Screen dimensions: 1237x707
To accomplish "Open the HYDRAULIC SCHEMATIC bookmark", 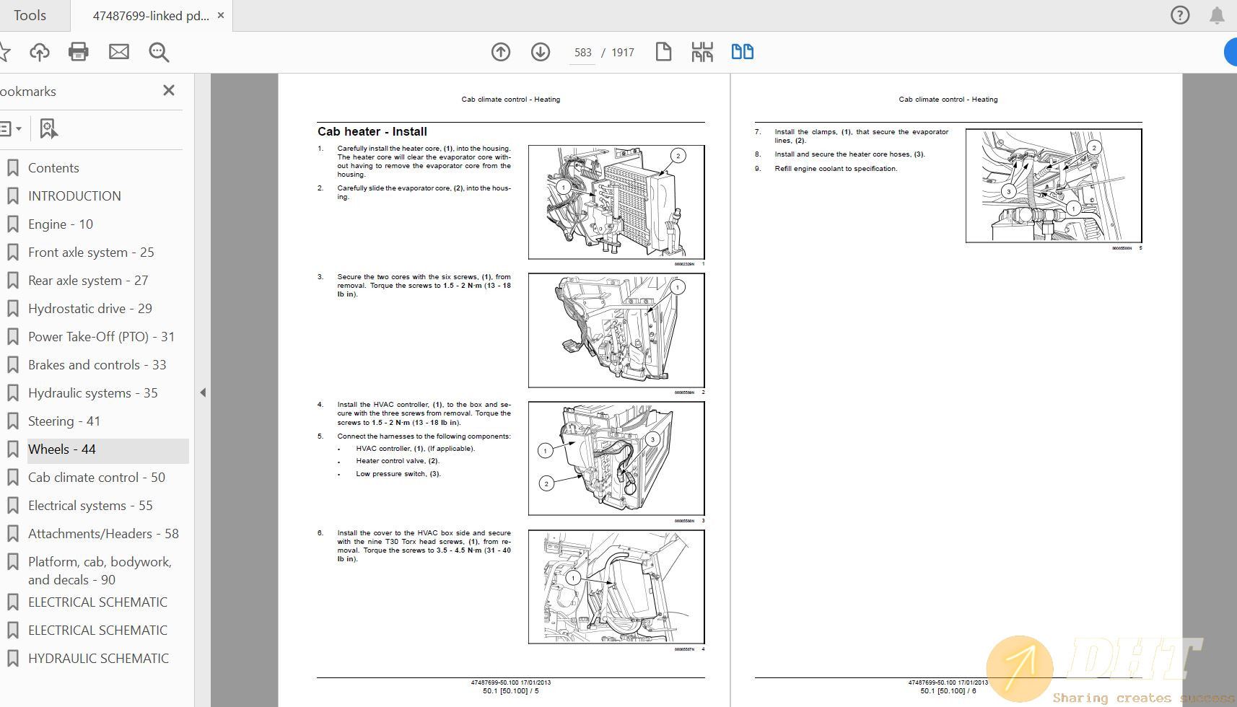I will click(98, 659).
